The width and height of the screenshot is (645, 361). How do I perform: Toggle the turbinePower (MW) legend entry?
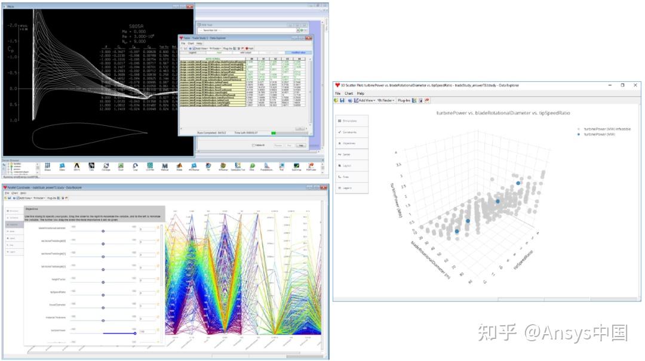(x=599, y=134)
